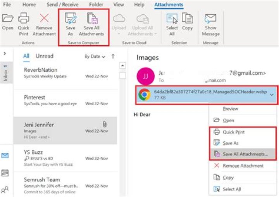Click Hi Dear message body text
Screen dimensions: 279x197
pyautogui.click(x=142, y=115)
